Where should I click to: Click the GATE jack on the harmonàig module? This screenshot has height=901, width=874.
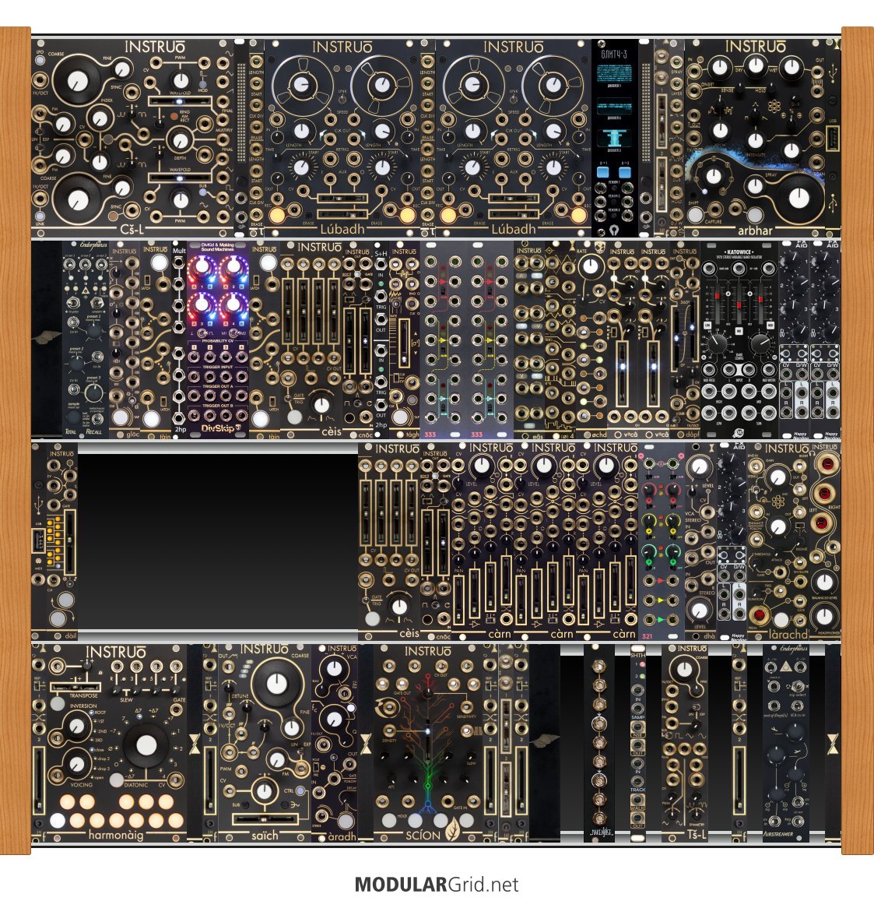point(176,710)
